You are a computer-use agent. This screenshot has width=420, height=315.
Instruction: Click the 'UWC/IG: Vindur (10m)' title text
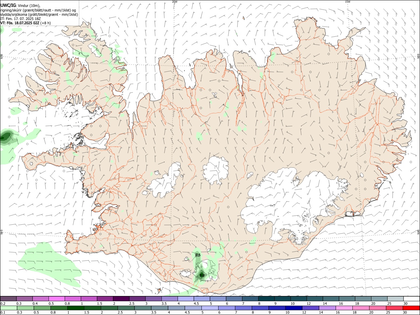click(x=20, y=5)
